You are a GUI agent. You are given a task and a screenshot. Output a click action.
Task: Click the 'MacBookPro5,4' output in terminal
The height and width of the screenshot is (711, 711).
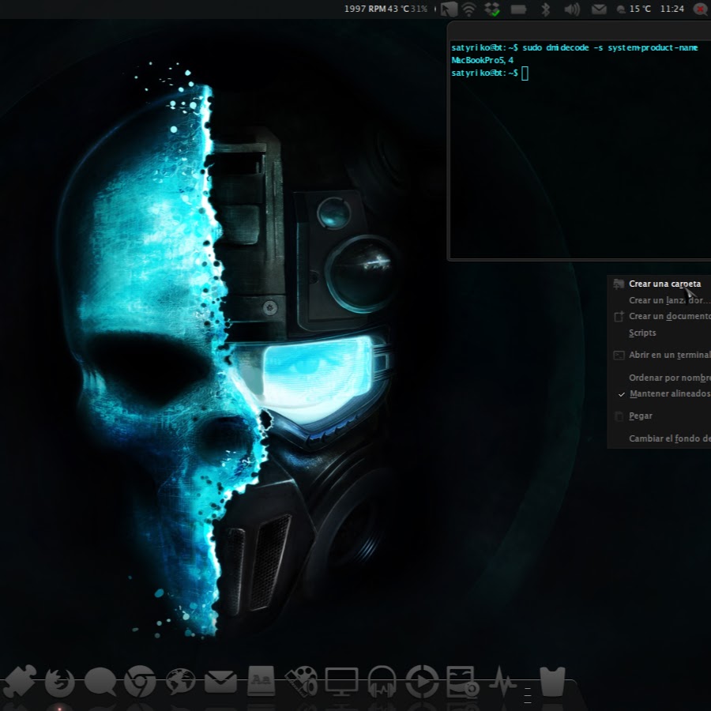[x=483, y=60]
